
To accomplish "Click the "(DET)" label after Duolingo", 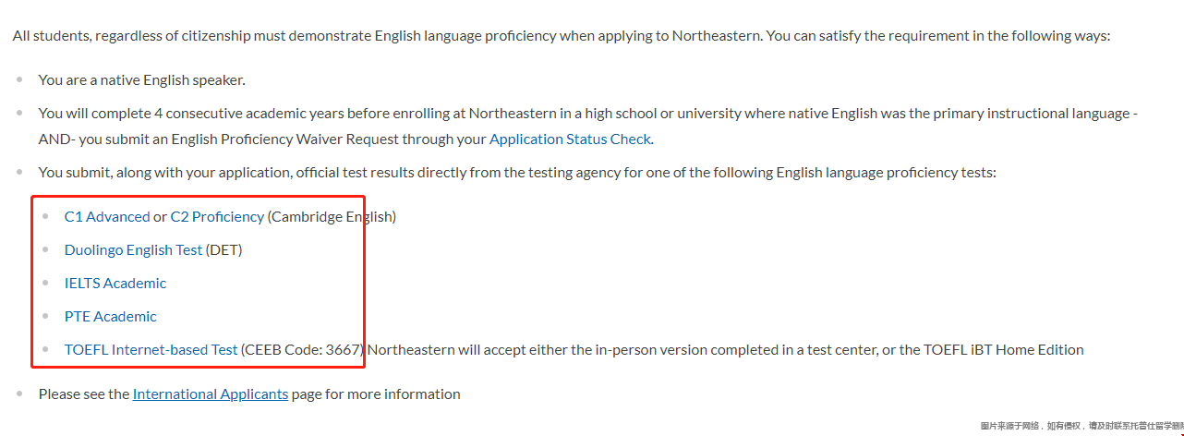I will tap(224, 250).
